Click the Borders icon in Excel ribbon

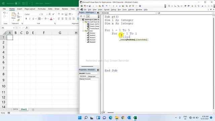pos(39,19)
